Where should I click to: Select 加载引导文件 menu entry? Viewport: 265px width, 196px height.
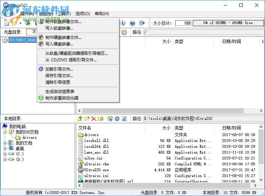tap(78, 69)
